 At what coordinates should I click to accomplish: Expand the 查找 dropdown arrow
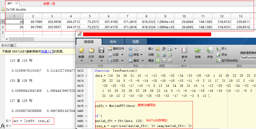coord(142,61)
